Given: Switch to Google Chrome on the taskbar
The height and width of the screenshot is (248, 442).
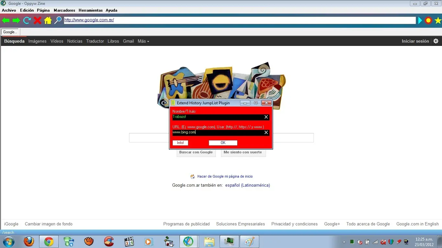Looking at the screenshot, I should (x=49, y=242).
